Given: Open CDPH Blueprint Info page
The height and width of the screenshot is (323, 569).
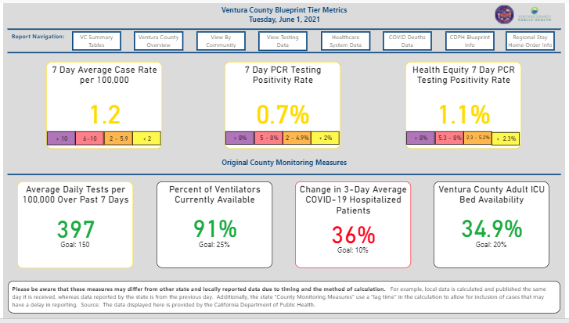Looking at the screenshot, I should (x=470, y=41).
